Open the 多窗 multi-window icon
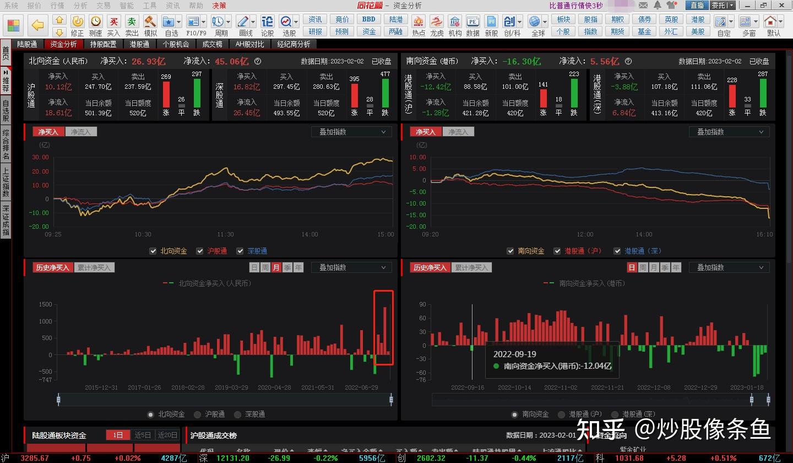The image size is (793, 463). pos(745,21)
